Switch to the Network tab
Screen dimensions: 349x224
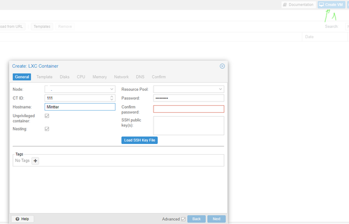(x=121, y=77)
